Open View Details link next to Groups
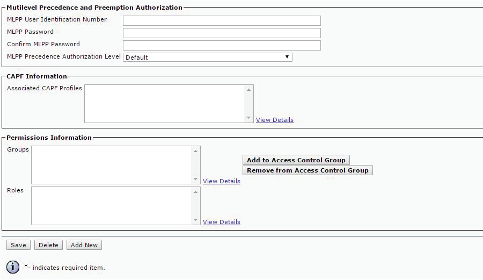The width and height of the screenshot is (483, 280). (221, 181)
